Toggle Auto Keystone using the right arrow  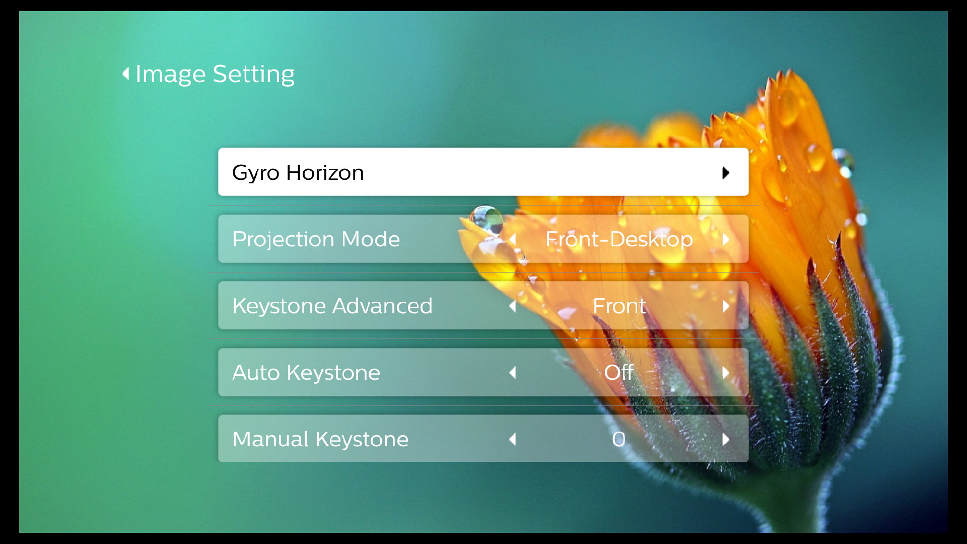click(x=726, y=373)
